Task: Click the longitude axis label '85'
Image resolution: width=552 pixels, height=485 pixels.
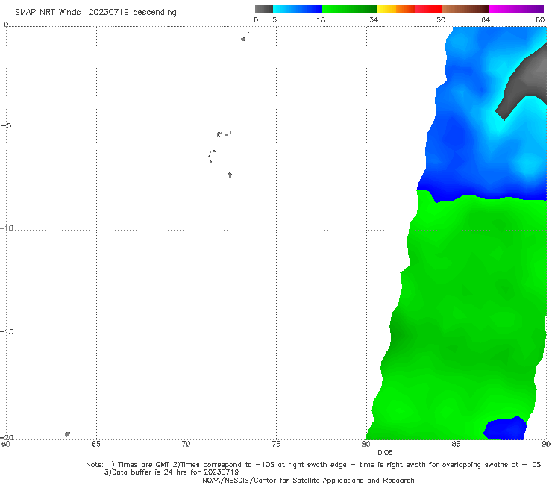Action: tap(456, 445)
